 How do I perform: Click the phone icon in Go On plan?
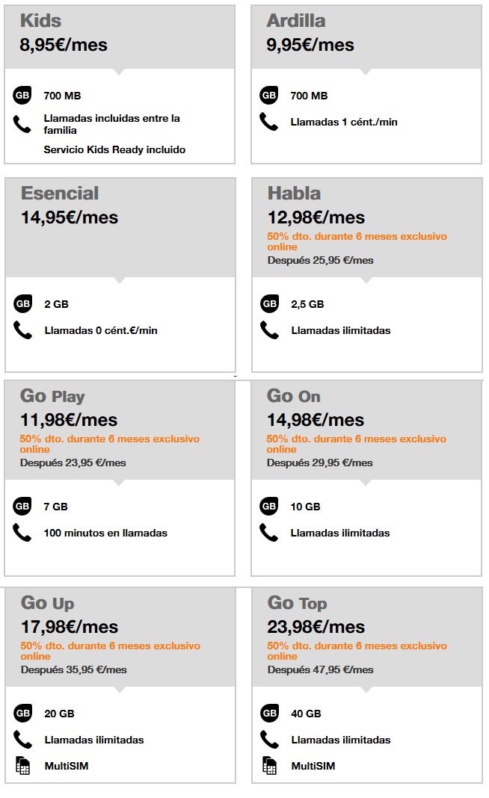269,533
